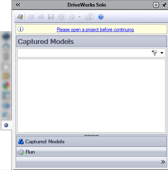168x170 pixels.
Task: Open help with blue question mark icon
Action: tap(101, 17)
